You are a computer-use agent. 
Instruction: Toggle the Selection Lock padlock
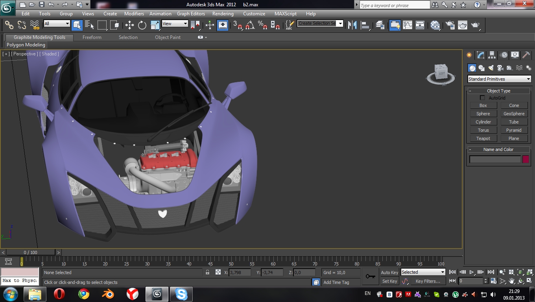tap(208, 273)
